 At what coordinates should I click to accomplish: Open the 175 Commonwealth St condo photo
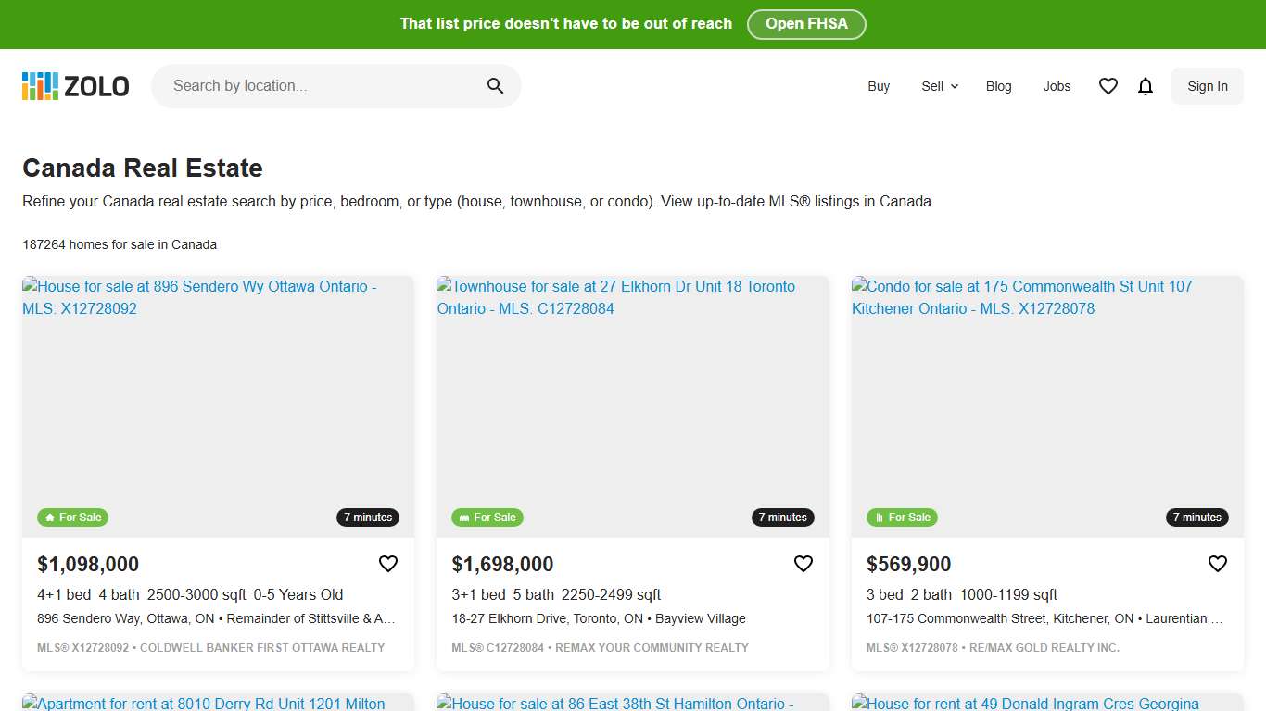coord(1047,407)
